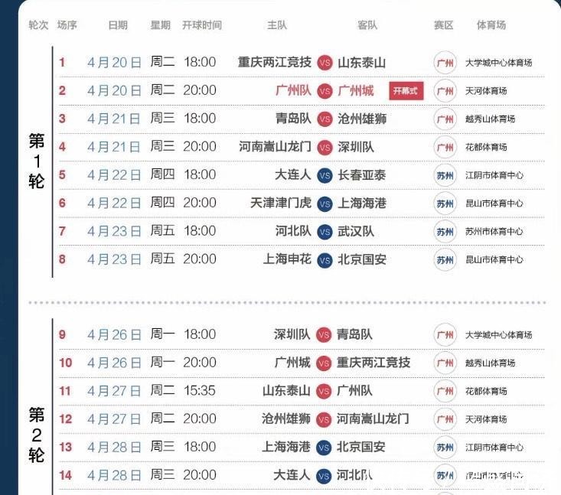The width and height of the screenshot is (561, 495).
Task: Select the 主队 column header
Action: coord(277,25)
